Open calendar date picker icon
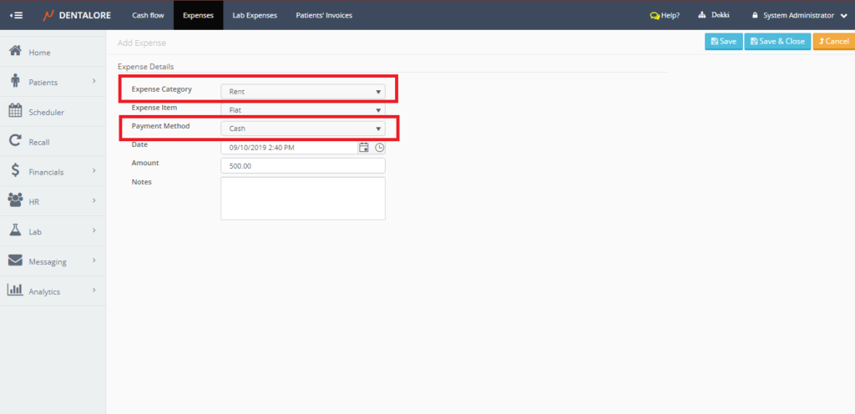Image resolution: width=855 pixels, height=414 pixels. click(x=364, y=147)
